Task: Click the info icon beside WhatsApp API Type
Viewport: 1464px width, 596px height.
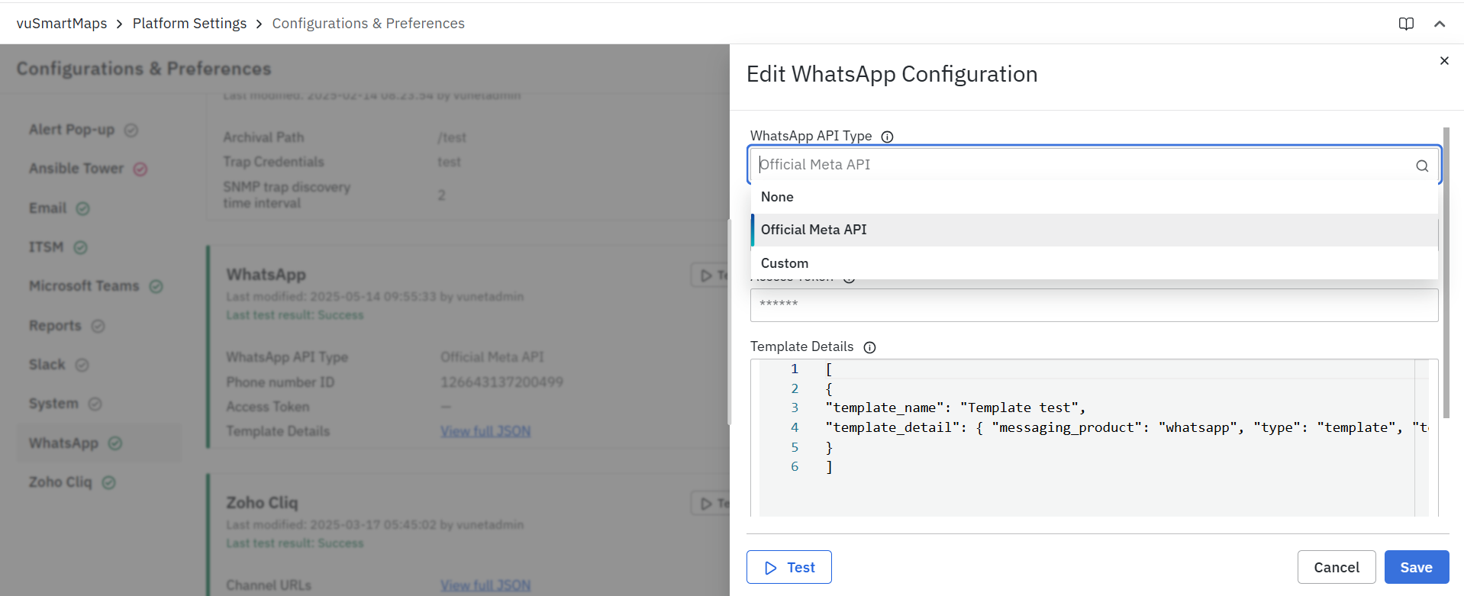Action: point(887,137)
